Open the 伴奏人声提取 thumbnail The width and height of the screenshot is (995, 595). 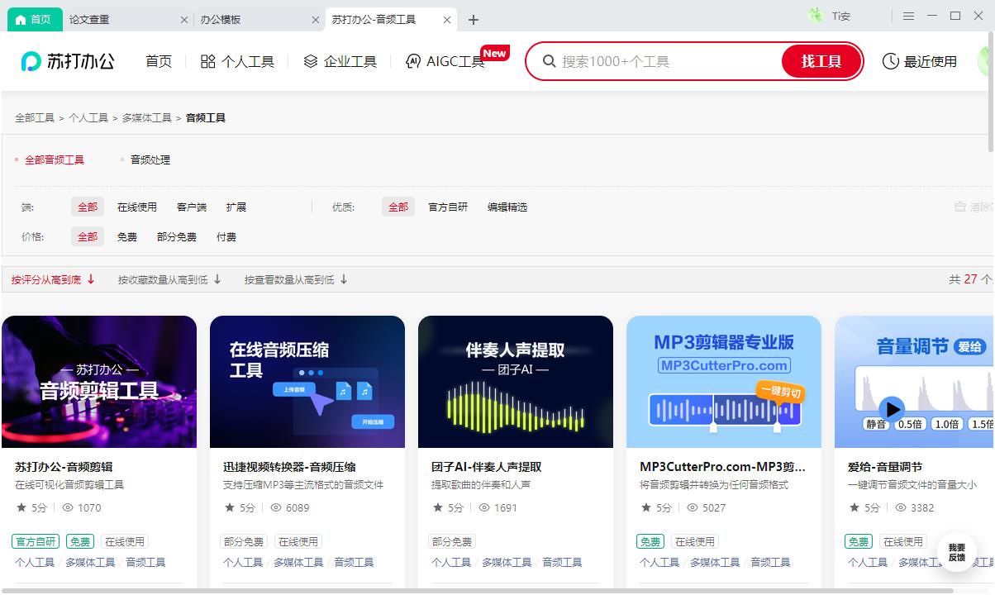point(516,382)
